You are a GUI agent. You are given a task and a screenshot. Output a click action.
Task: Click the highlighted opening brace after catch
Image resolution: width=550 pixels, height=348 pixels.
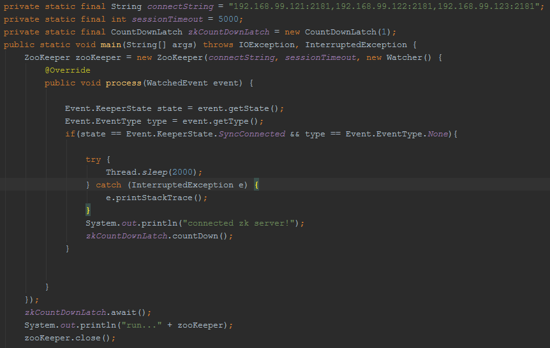[x=256, y=185]
